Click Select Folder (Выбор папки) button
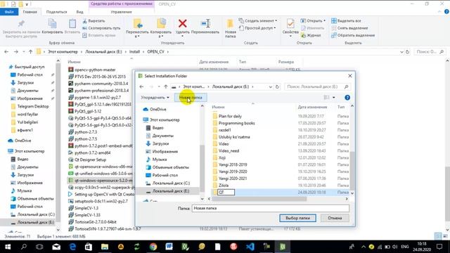The width and height of the screenshot is (450, 253). 297,218
